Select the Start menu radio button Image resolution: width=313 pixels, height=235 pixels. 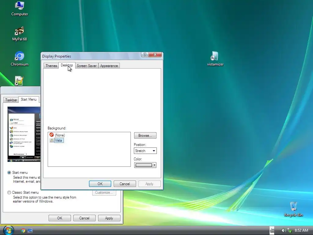click(x=9, y=173)
